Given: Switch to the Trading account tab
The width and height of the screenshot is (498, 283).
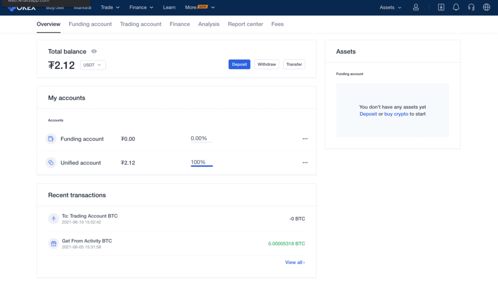Looking at the screenshot, I should pos(141,24).
